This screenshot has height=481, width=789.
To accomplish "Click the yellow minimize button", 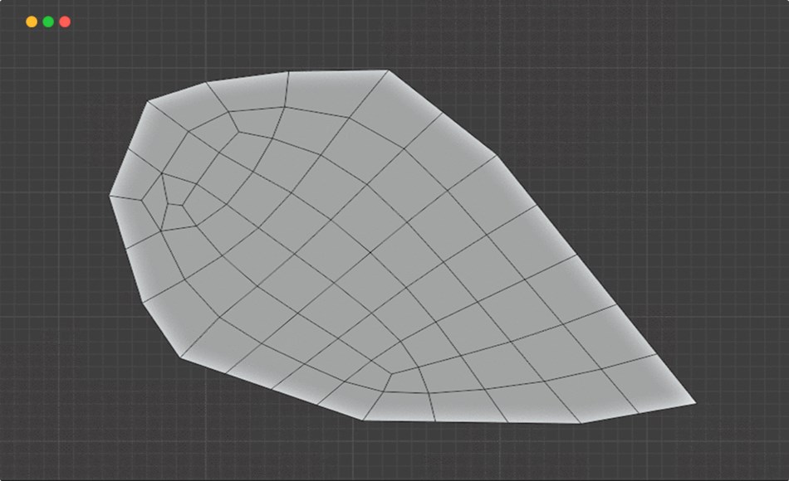I will pos(31,22).
